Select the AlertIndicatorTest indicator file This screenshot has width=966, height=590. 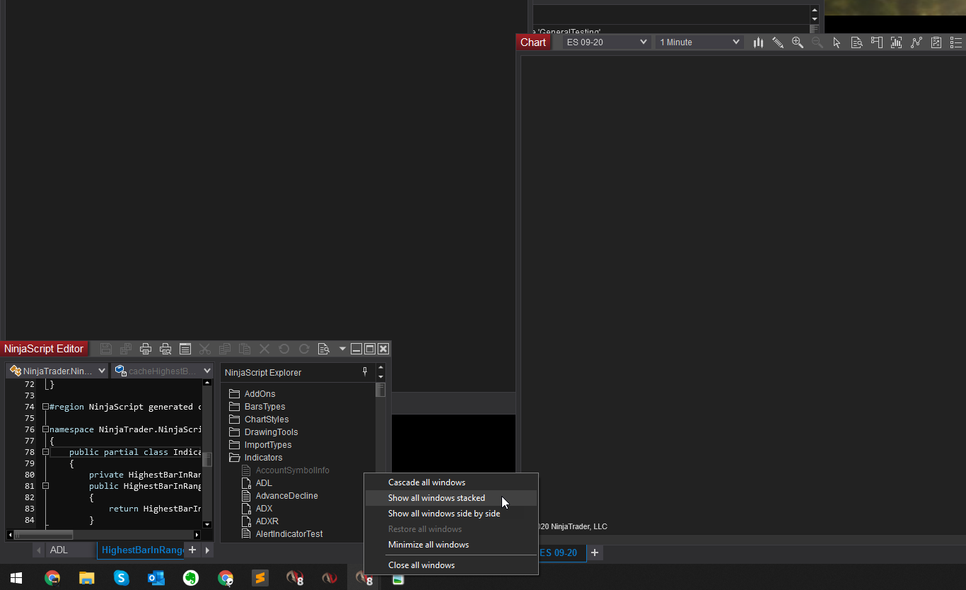282,534
